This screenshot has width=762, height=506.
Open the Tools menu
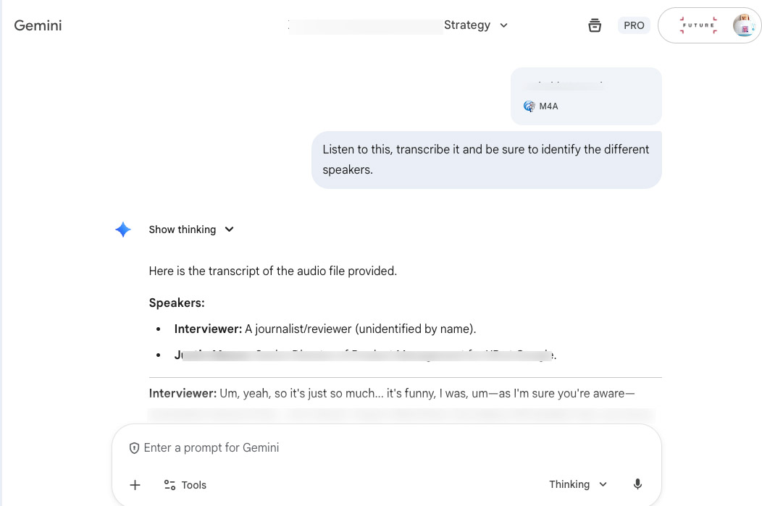185,485
